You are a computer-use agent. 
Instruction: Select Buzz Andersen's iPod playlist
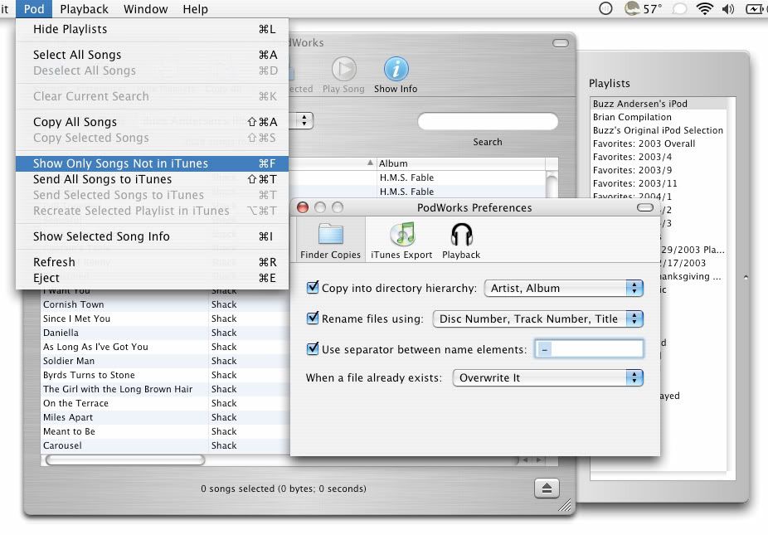click(x=658, y=104)
